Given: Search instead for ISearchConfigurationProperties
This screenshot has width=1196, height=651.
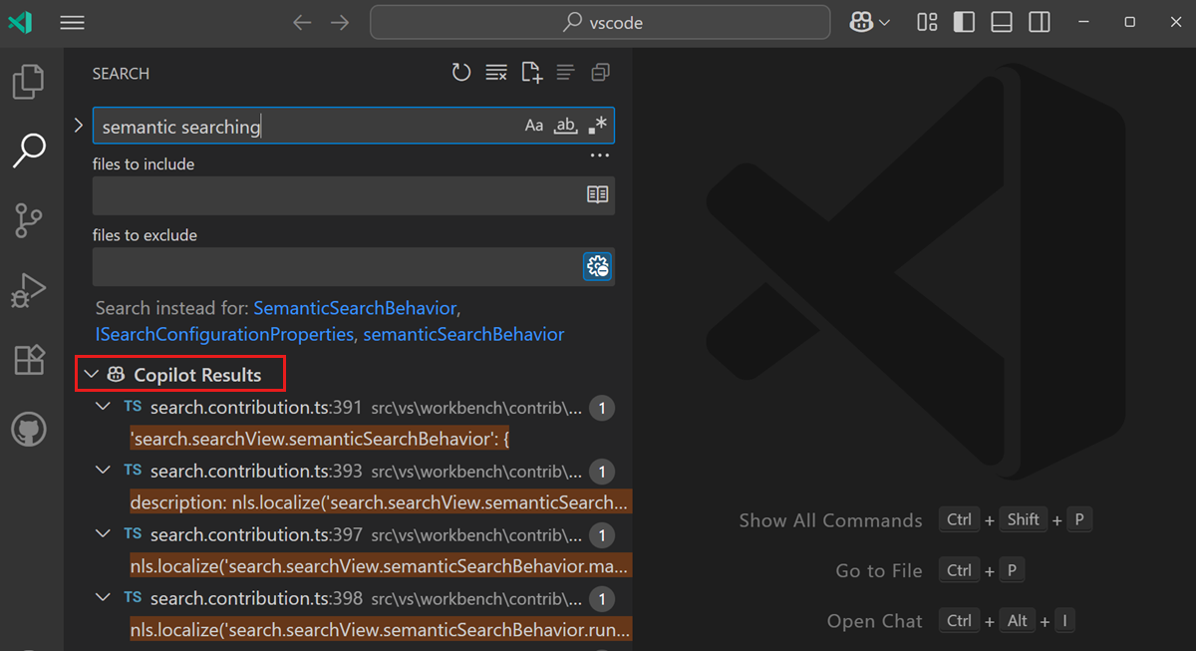Looking at the screenshot, I should point(224,334).
